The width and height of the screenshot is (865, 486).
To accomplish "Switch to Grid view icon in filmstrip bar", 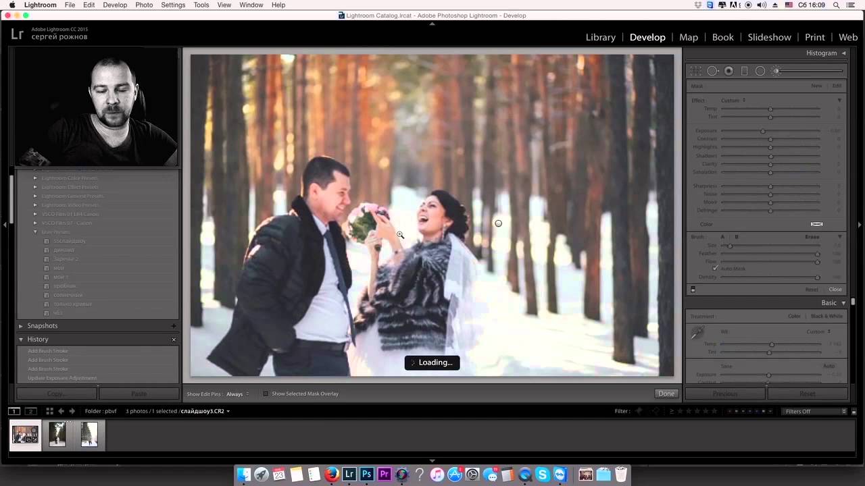I will 49,411.
